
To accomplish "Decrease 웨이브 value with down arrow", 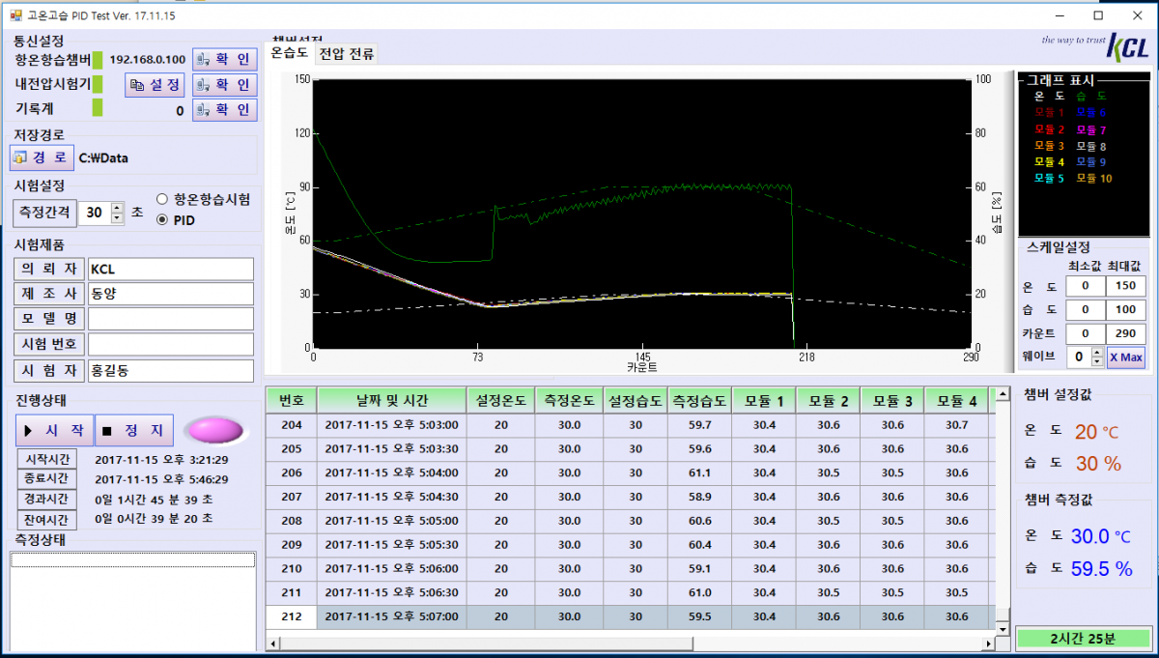I will [1096, 362].
